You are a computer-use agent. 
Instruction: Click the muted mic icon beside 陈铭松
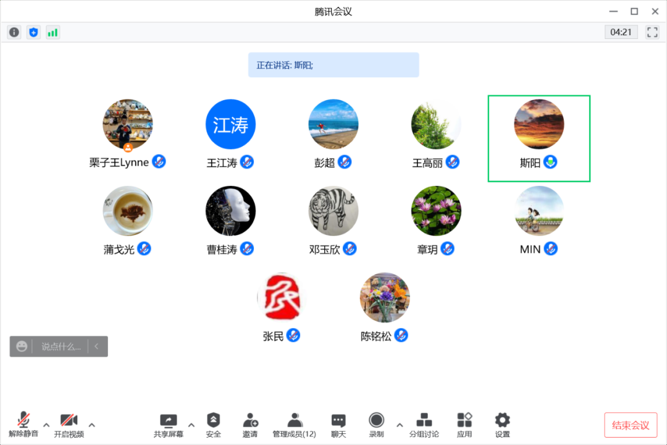(x=401, y=336)
